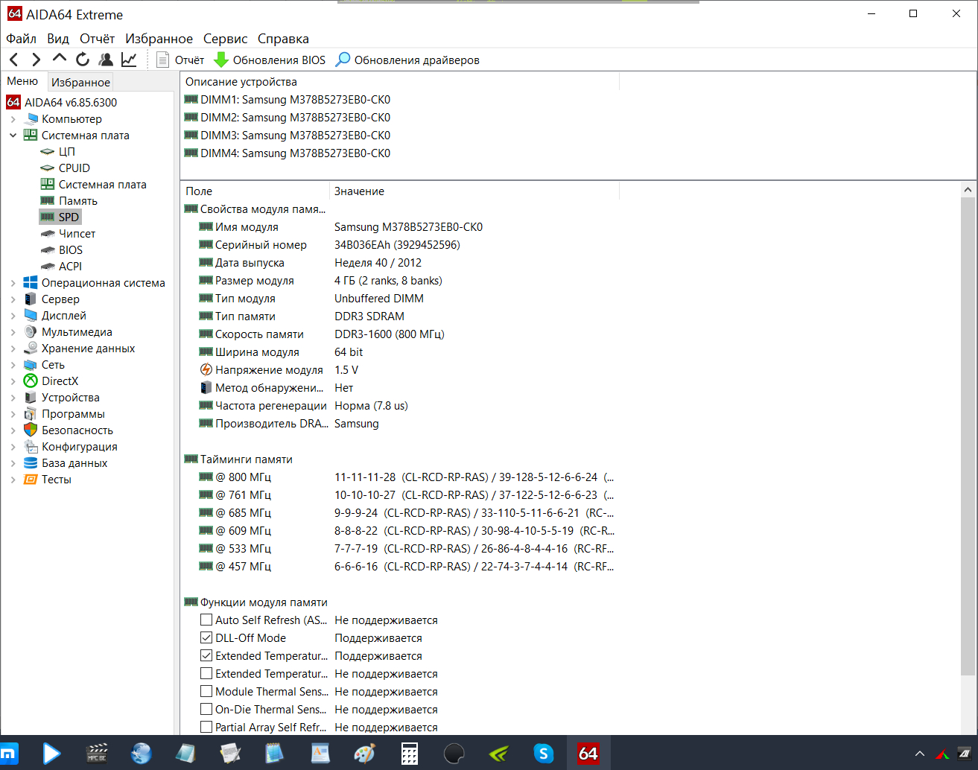Click the AIDA64 icon in the taskbar
978x770 pixels.
point(588,754)
